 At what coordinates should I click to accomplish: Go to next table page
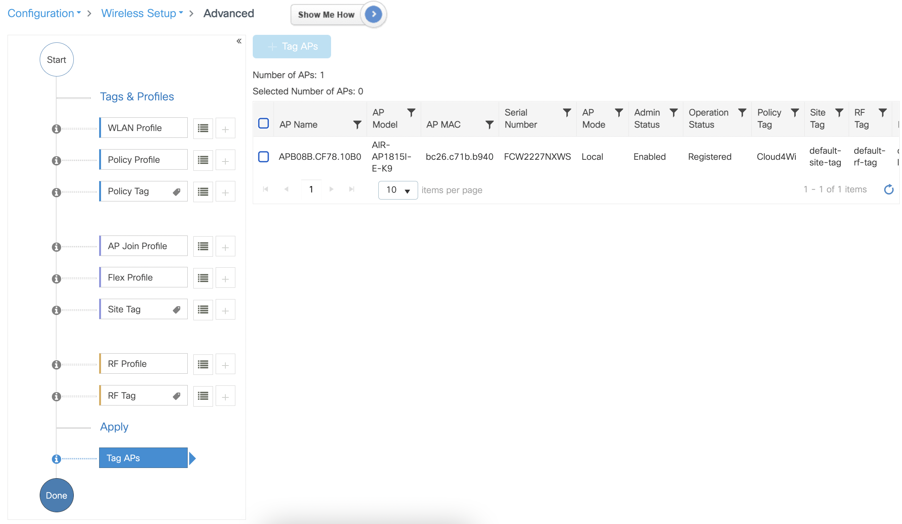[331, 189]
